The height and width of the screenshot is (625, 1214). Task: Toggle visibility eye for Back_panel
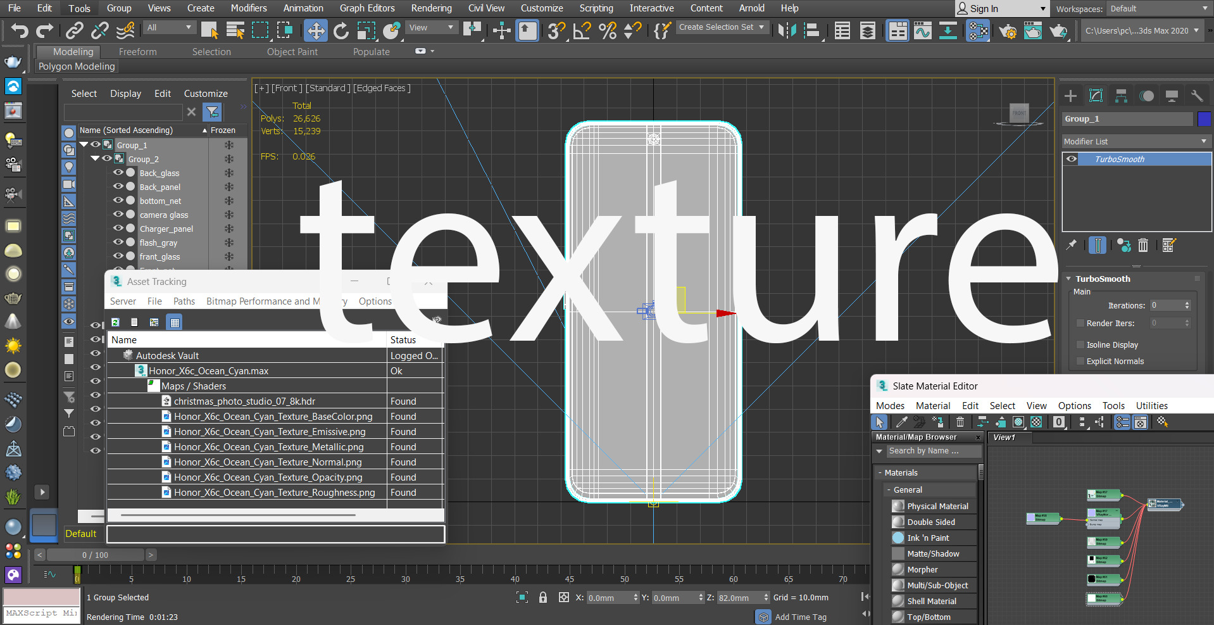pyautogui.click(x=118, y=186)
